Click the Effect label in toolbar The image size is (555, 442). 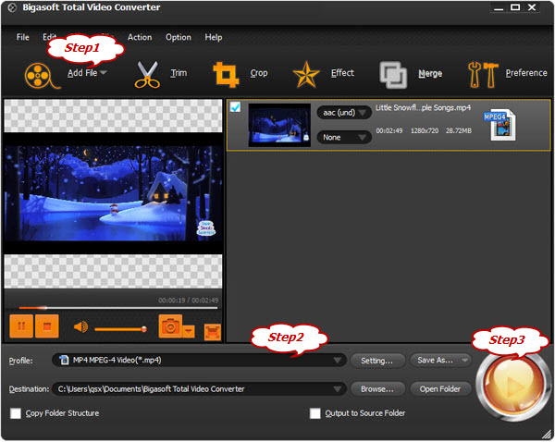pyautogui.click(x=342, y=73)
